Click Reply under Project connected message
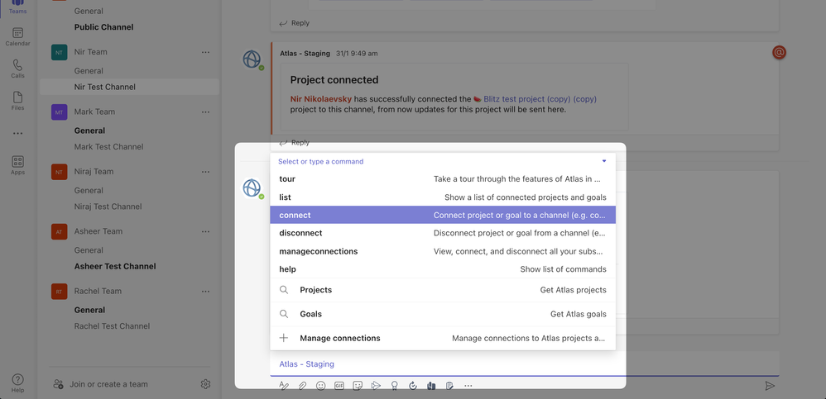 (295, 142)
